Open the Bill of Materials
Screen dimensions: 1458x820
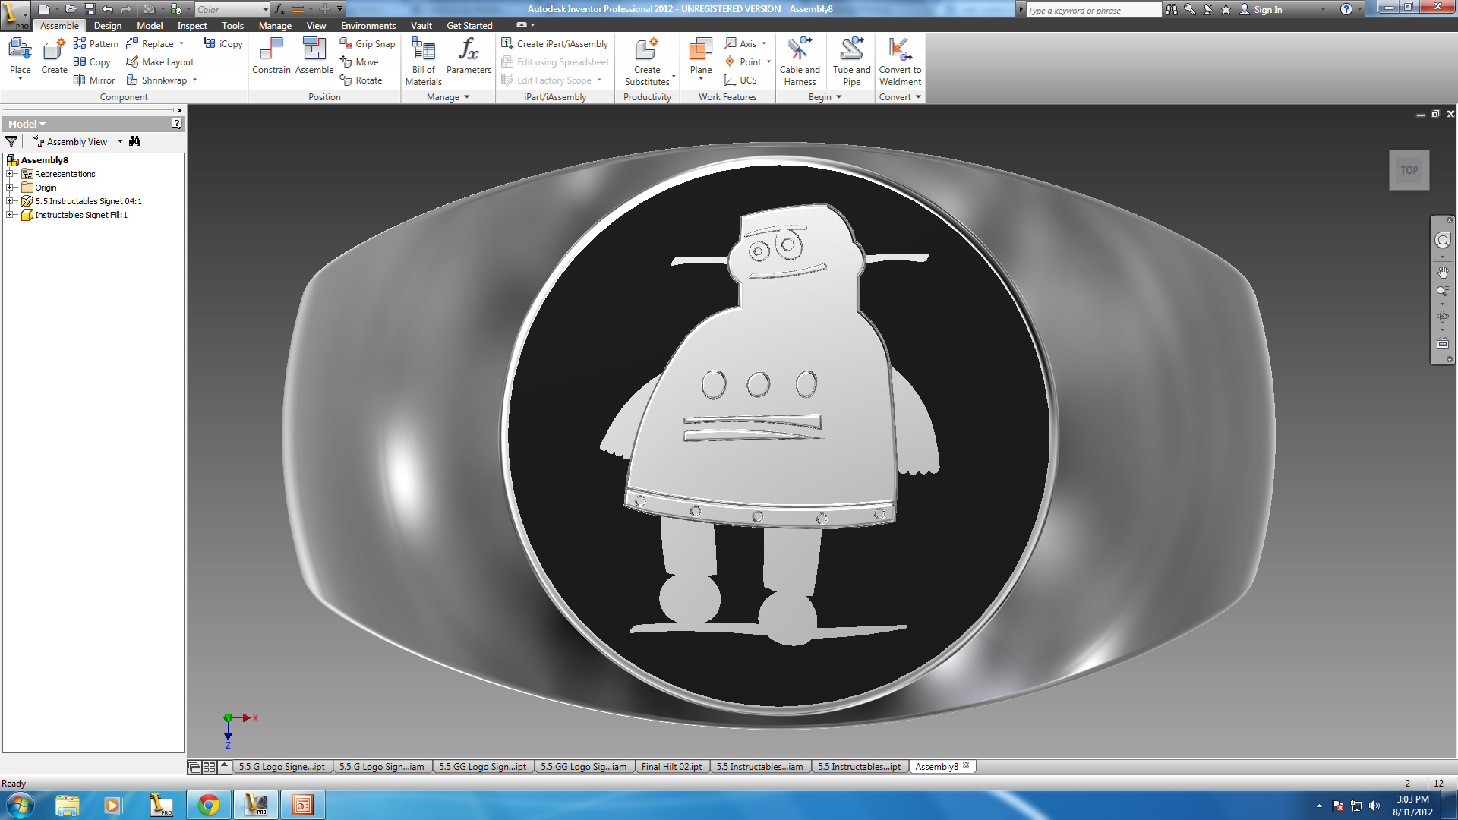[423, 61]
